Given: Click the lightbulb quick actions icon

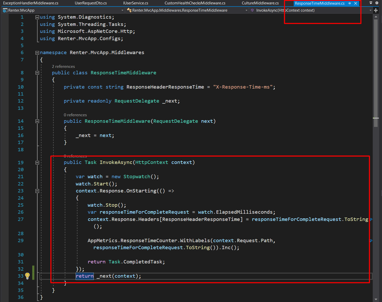Looking at the screenshot, I should 27,276.
